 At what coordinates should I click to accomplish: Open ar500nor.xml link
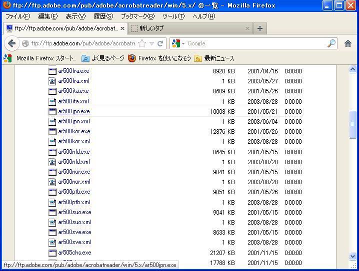click(74, 182)
